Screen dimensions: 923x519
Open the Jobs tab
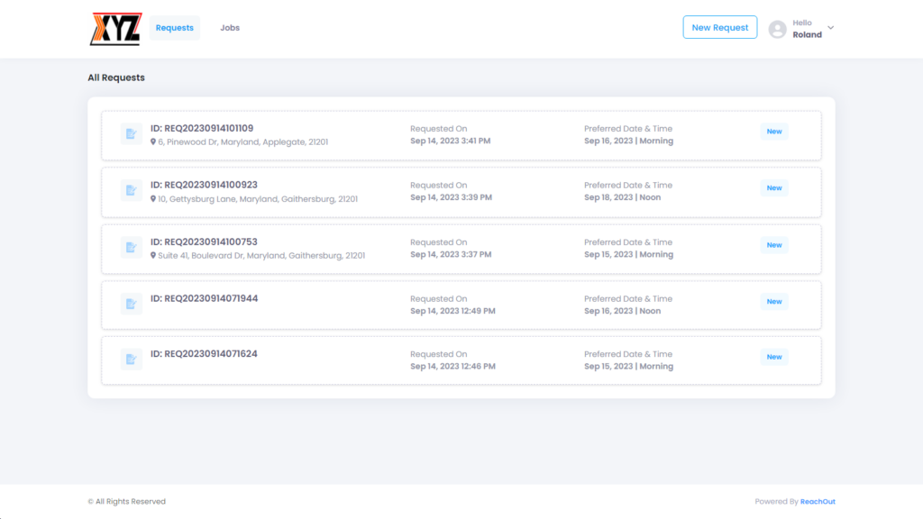pos(230,28)
